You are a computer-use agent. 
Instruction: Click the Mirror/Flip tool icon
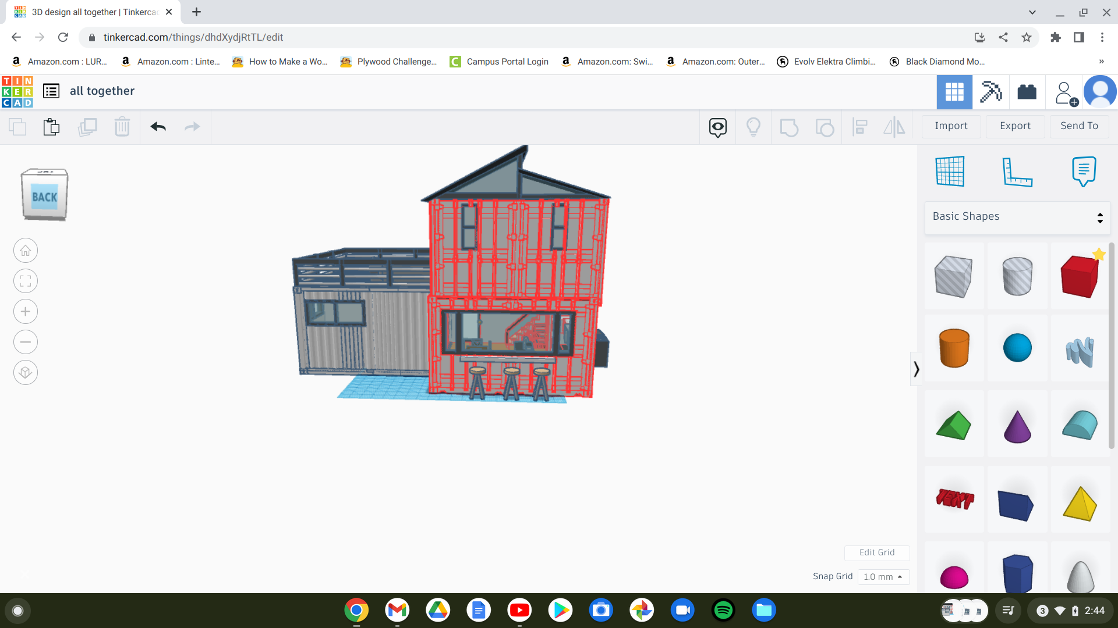(x=894, y=127)
